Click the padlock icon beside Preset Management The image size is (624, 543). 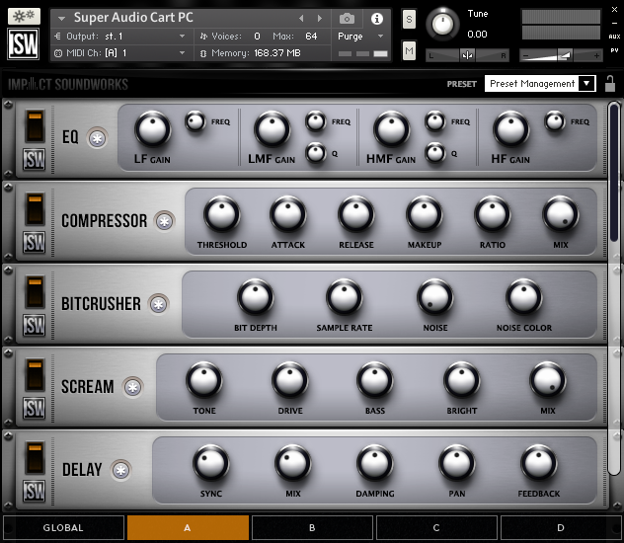coord(609,84)
